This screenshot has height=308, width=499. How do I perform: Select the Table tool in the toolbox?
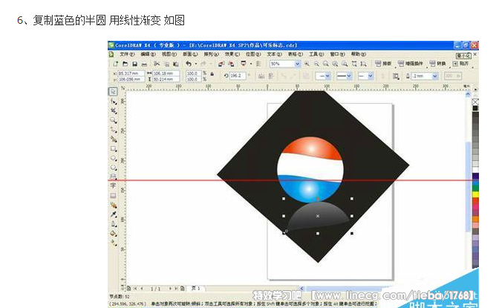(x=113, y=196)
